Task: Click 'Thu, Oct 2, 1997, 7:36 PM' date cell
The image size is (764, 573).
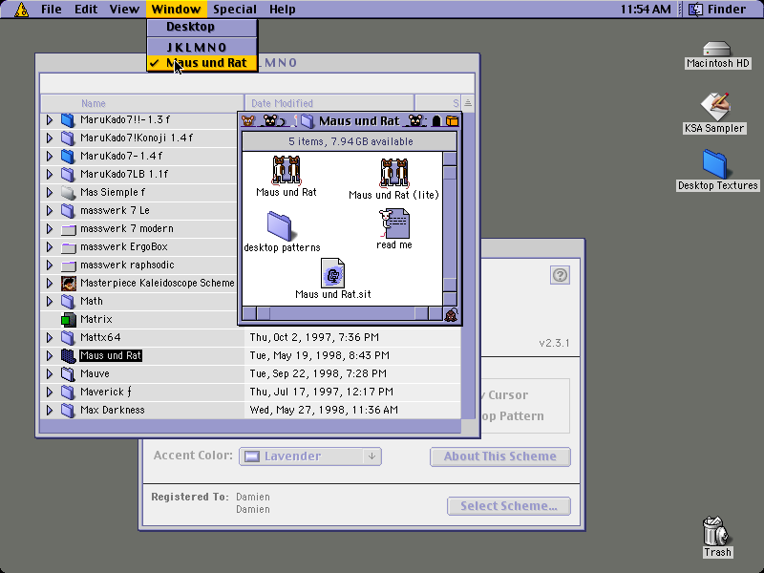Action: 314,338
